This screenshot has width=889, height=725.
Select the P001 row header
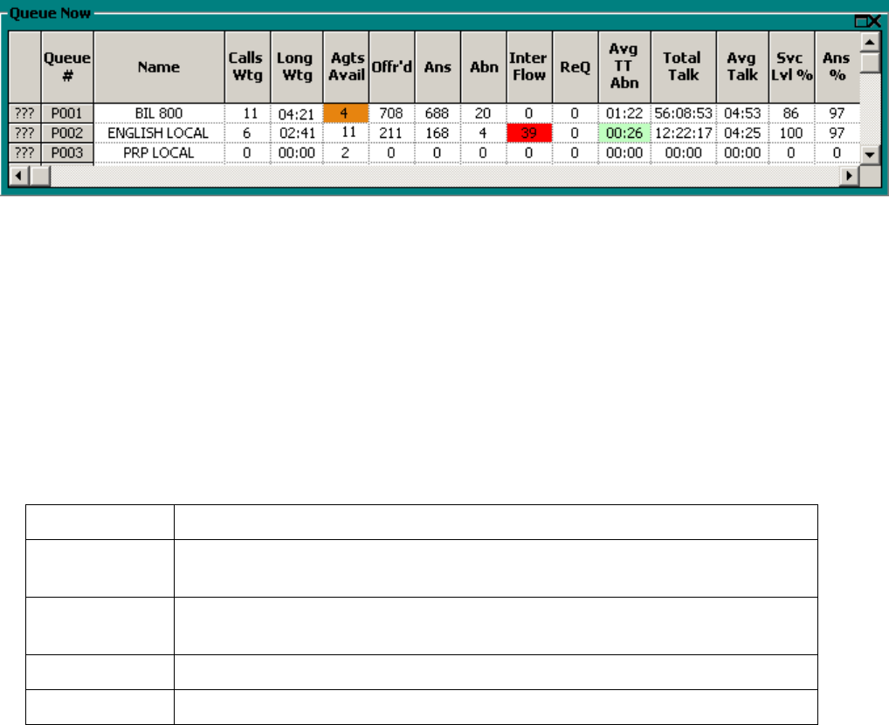(67, 113)
